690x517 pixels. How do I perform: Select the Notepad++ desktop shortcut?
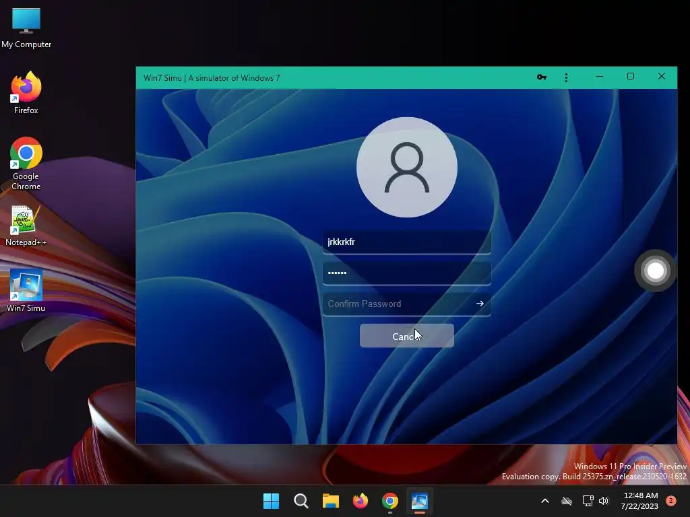26,226
